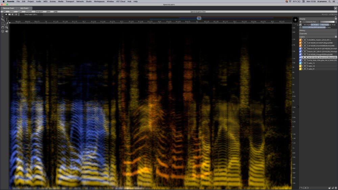Open the Composite View dropdown
The height and width of the screenshot is (190, 338).
(311, 22)
